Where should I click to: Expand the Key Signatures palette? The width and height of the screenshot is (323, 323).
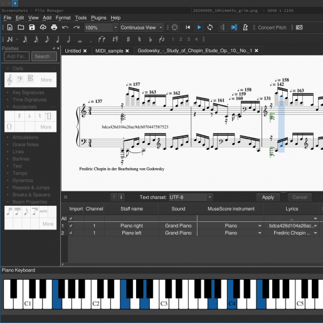(x=28, y=92)
